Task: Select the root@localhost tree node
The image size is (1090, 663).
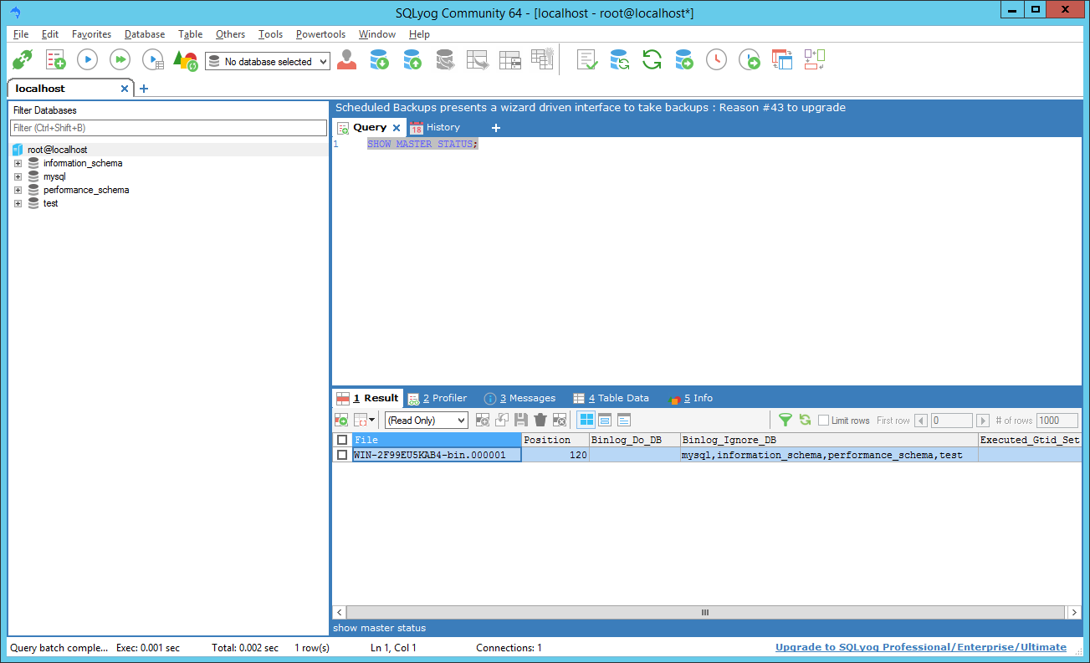Action: (x=57, y=150)
